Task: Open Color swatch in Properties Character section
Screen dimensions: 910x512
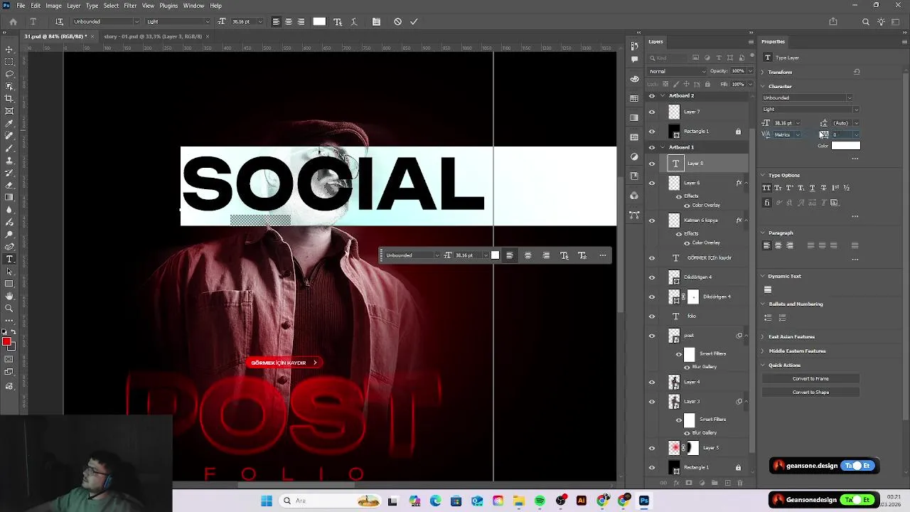Action: 846,146
